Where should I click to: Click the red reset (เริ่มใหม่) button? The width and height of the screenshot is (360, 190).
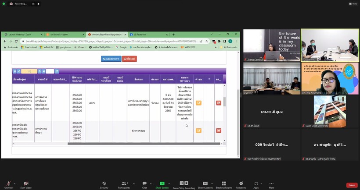pyautogui.click(x=130, y=59)
